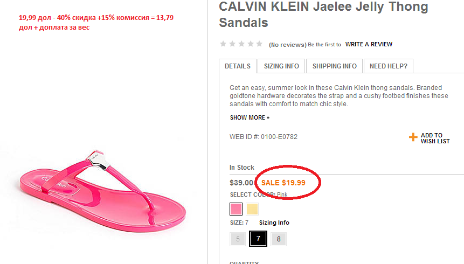Click the first review star
Image resolution: width=464 pixels, height=264 pixels.
point(223,44)
